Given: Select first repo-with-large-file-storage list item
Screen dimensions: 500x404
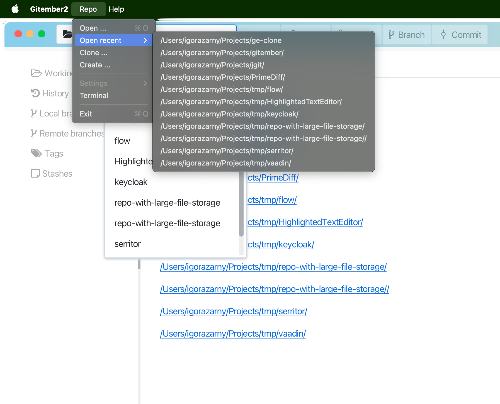Looking at the screenshot, I should click(172, 203).
